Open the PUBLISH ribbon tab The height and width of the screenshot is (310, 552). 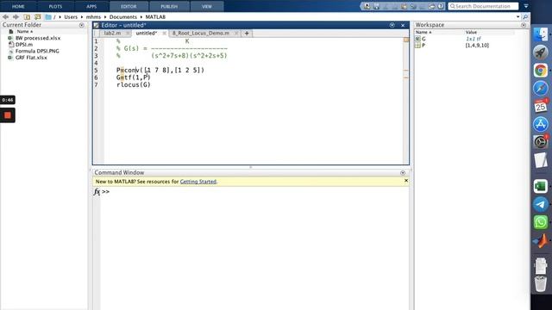pyautogui.click(x=169, y=6)
